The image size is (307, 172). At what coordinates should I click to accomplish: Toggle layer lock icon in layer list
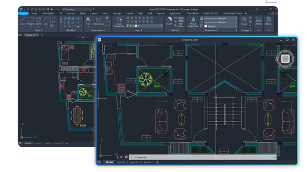(x=133, y=26)
